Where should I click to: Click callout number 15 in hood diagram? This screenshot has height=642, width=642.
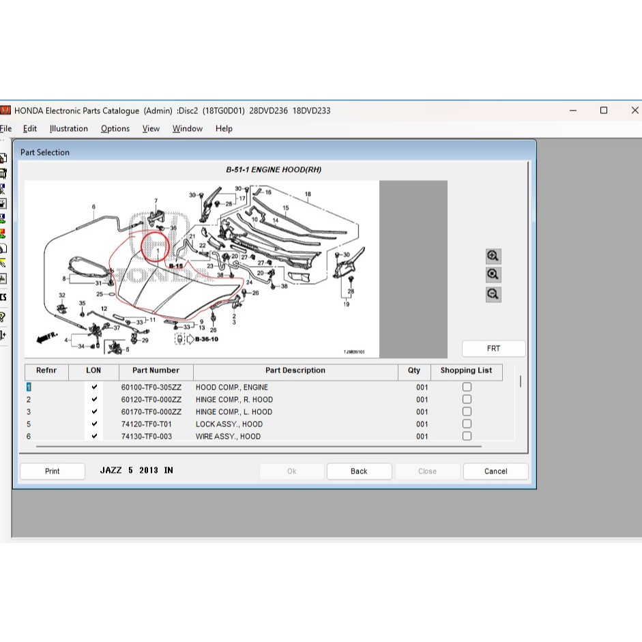(x=286, y=207)
